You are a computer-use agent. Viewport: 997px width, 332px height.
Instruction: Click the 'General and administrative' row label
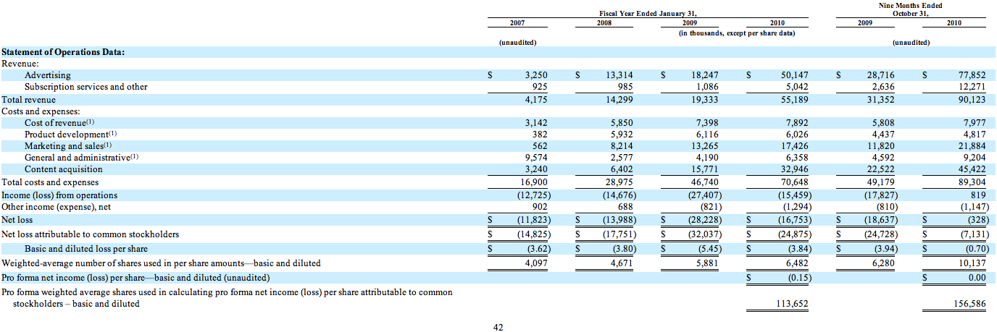[x=81, y=158]
